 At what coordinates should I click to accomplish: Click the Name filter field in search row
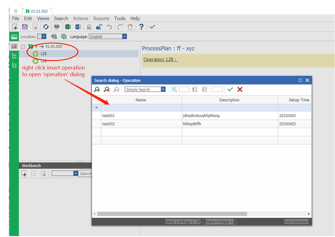tap(141, 108)
